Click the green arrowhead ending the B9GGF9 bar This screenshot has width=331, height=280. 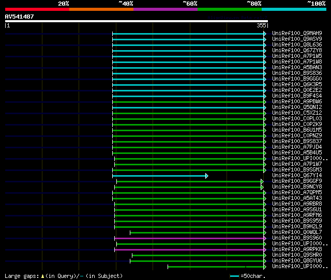(x=262, y=181)
